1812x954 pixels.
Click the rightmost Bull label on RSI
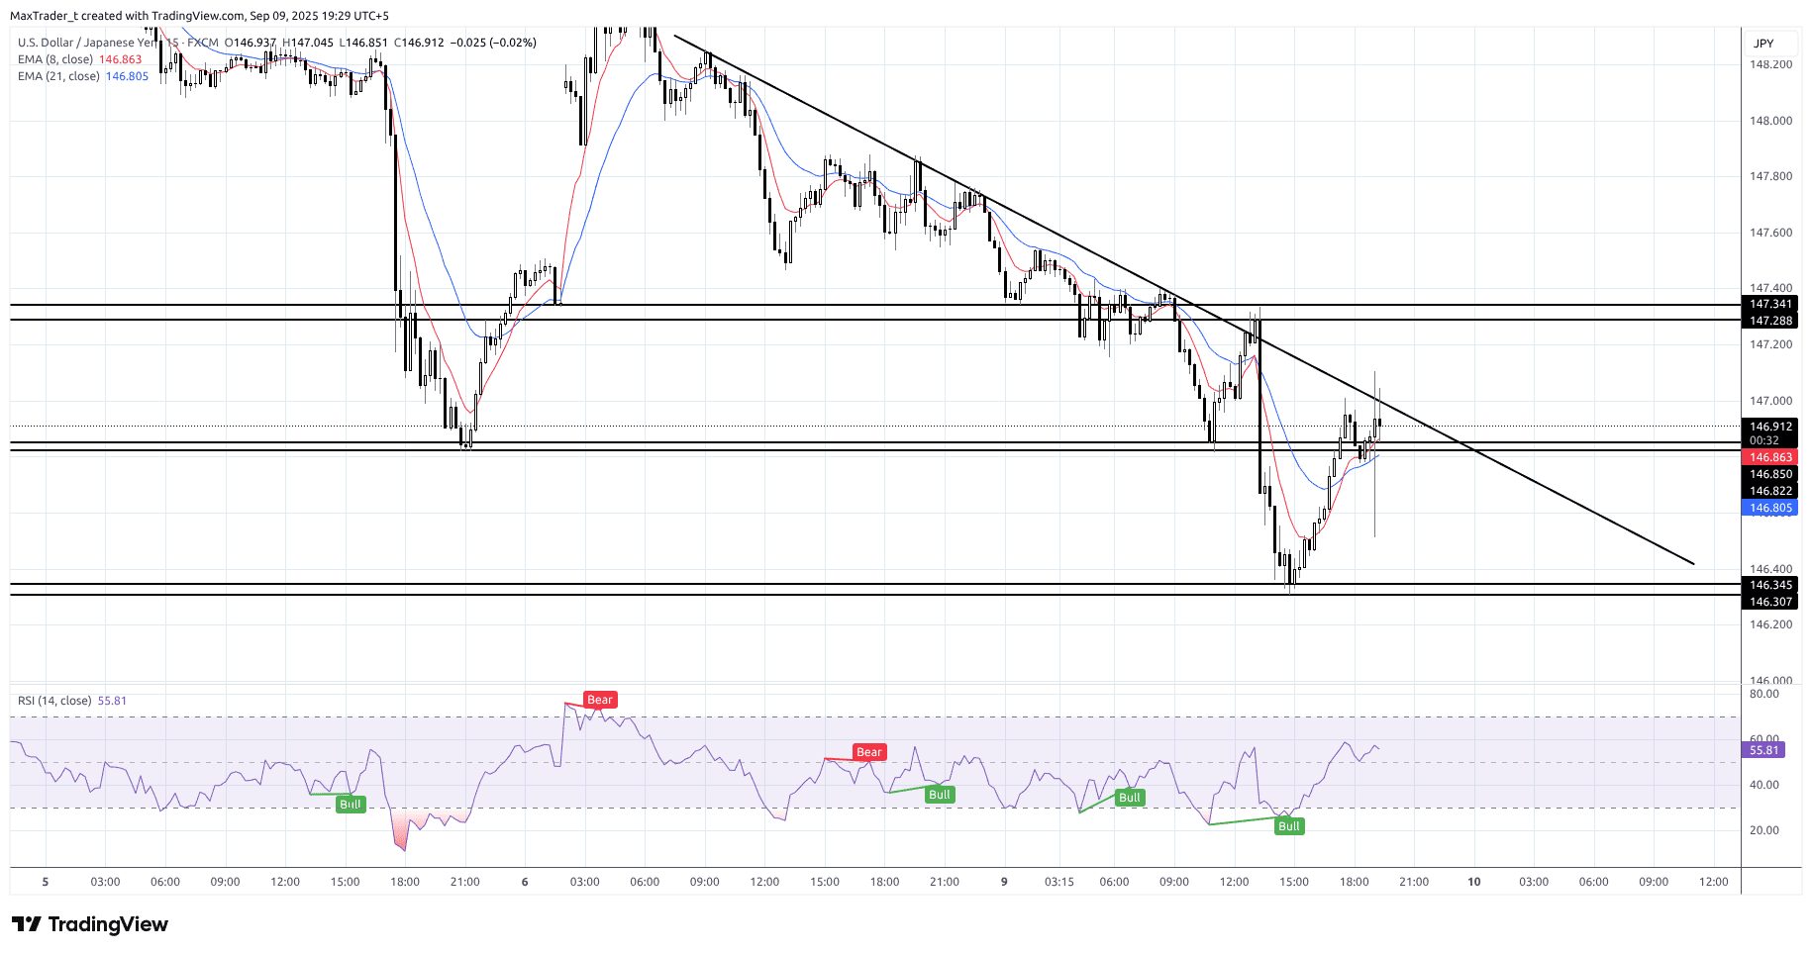click(1288, 826)
